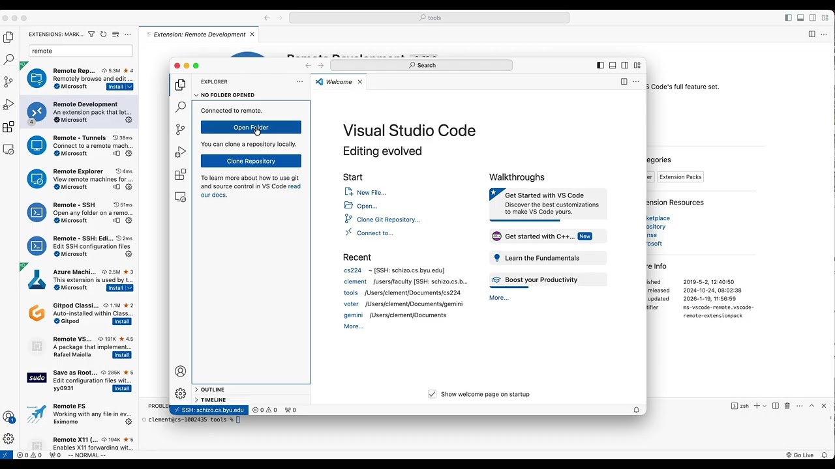Open manage gear for Remote Explorer extension

pos(129,187)
